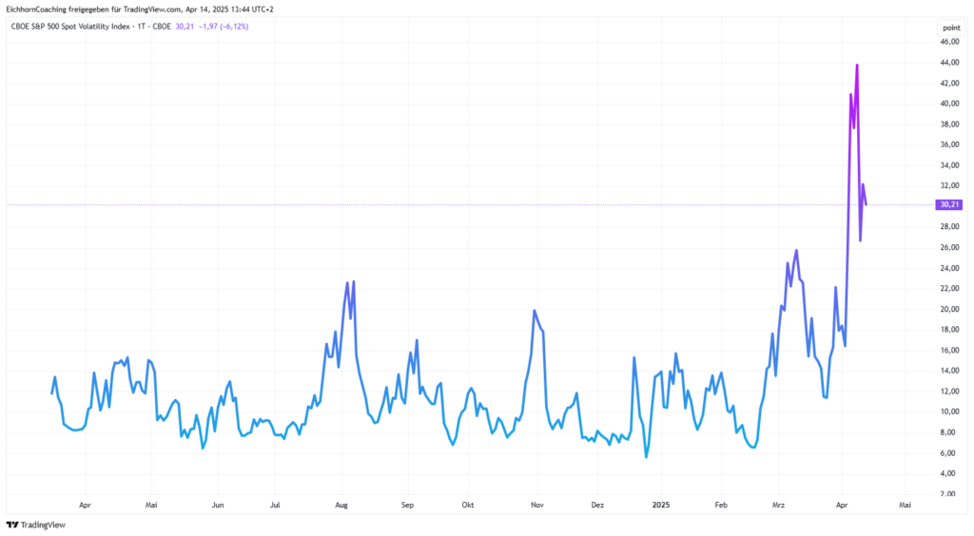Click the CBOE exchange label in the header

pos(162,27)
